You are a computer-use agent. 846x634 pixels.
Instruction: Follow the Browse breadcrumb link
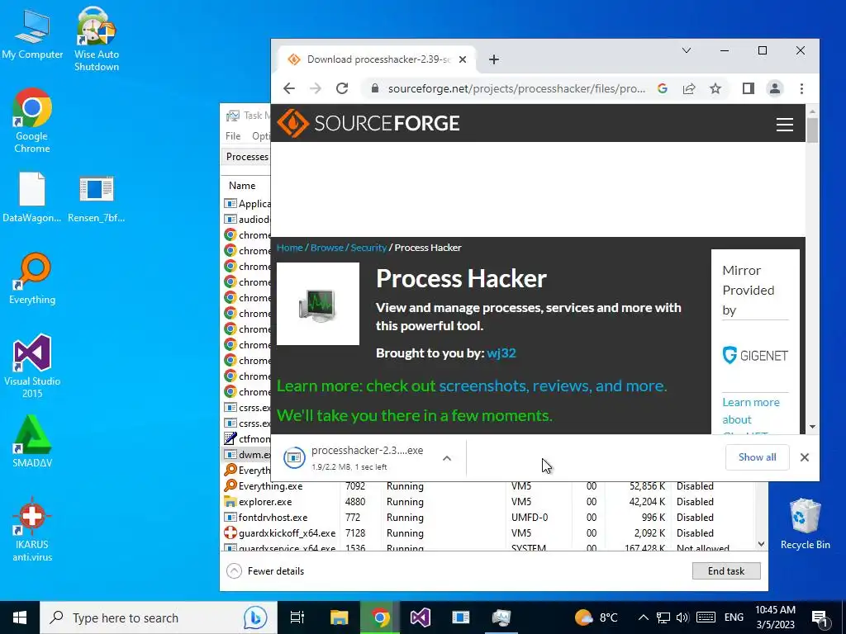click(x=327, y=248)
